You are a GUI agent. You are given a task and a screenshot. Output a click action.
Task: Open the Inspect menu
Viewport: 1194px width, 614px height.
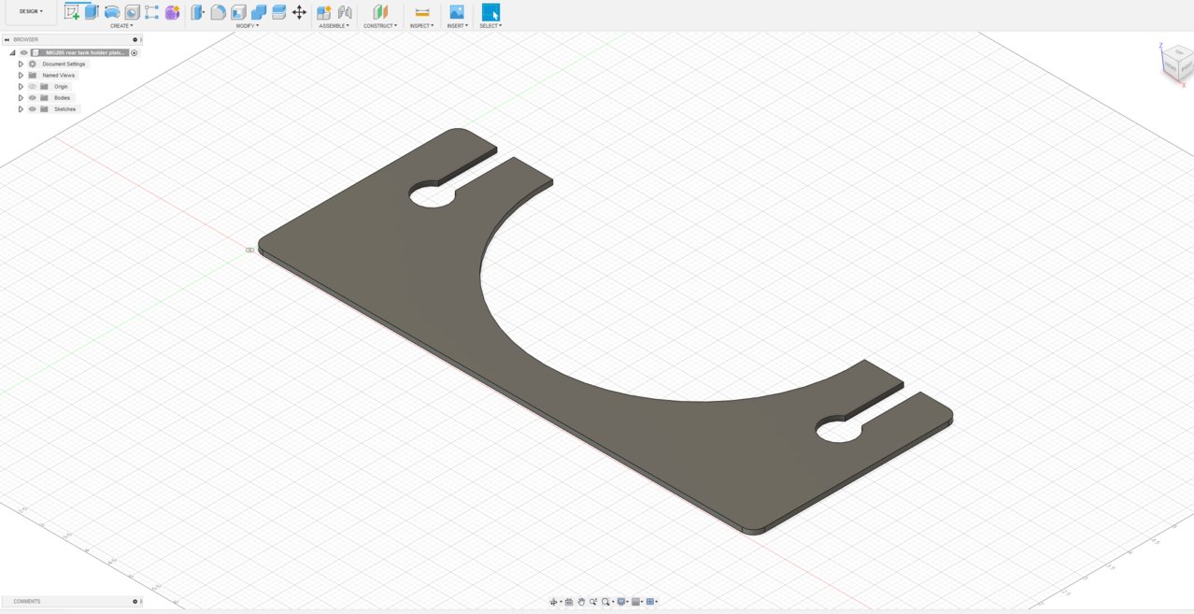(x=421, y=26)
